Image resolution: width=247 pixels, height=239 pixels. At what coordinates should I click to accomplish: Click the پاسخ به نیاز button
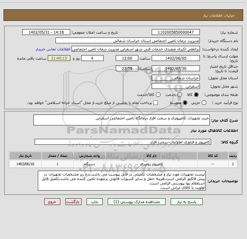[186, 202]
